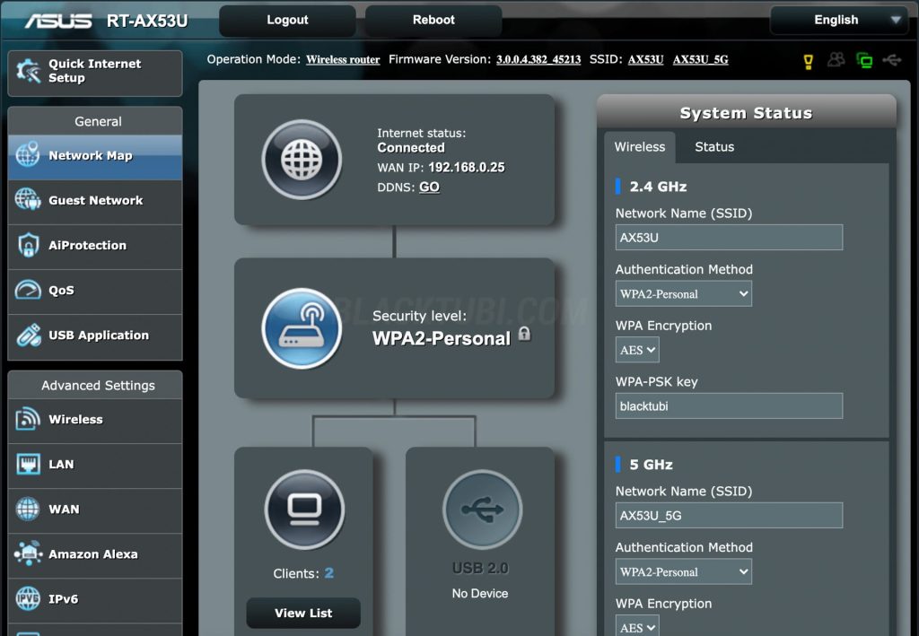Image resolution: width=919 pixels, height=636 pixels.
Task: Click the LAN port icon
Action: (28, 465)
